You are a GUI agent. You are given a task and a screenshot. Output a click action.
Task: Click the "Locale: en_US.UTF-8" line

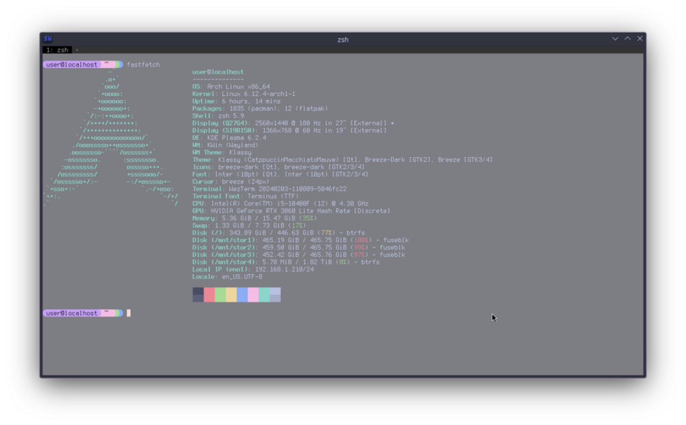228,277
